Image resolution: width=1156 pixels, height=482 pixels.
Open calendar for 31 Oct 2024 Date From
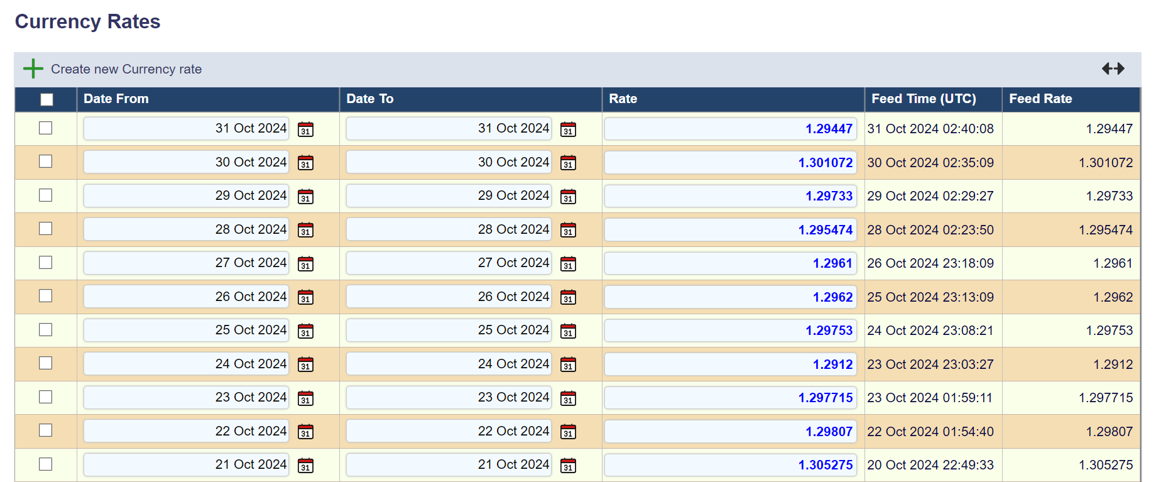[x=305, y=129]
